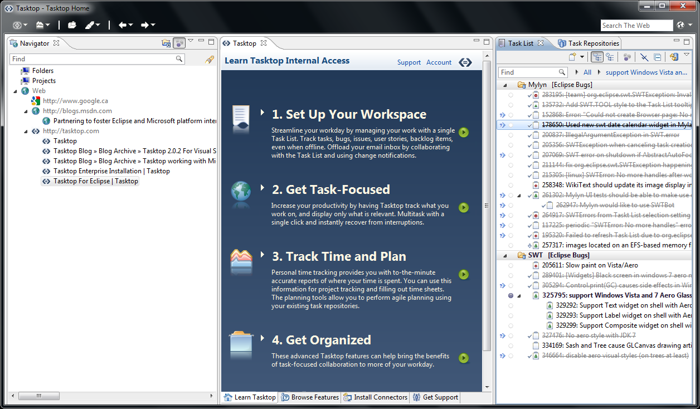The height and width of the screenshot is (409, 700).
Task: Expand the 2. Get Task-Focused section
Action: tap(262, 188)
